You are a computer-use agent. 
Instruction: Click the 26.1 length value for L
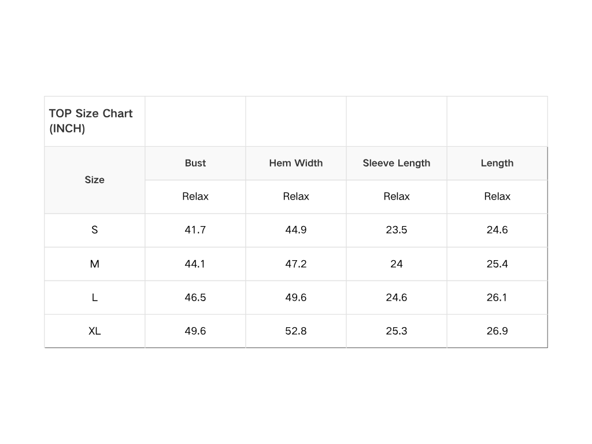coord(497,297)
